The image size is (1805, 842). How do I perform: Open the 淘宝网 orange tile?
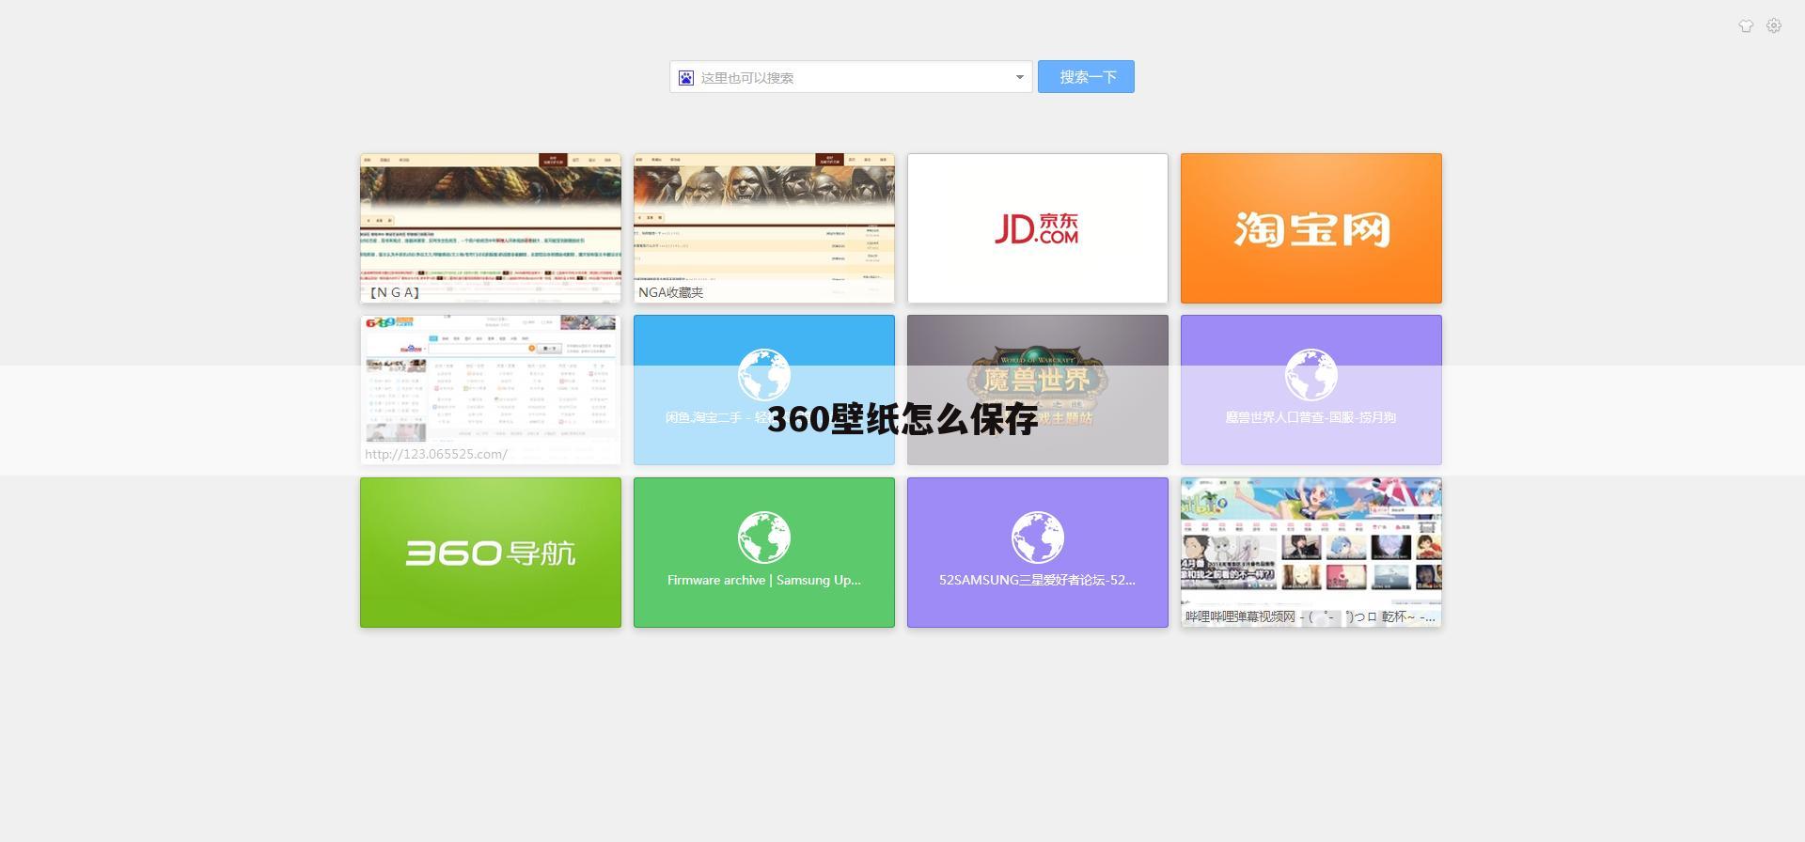point(1311,228)
